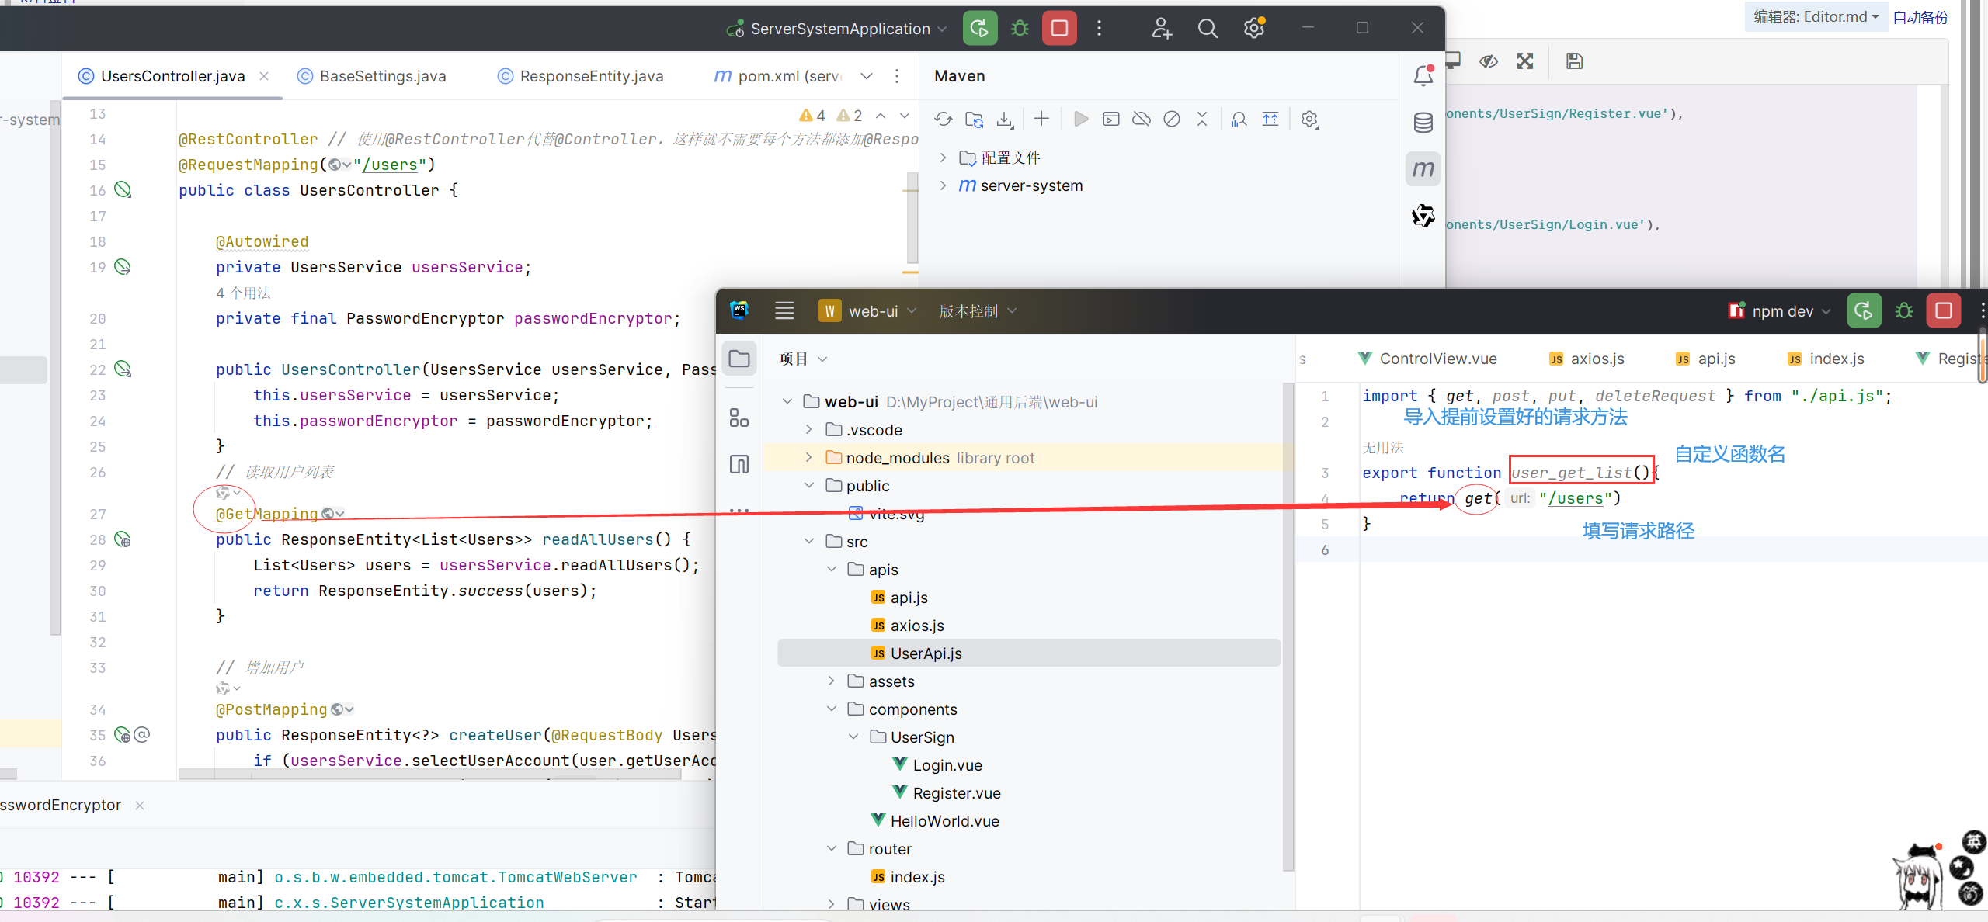The width and height of the screenshot is (1988, 922).
Task: Click gutter bean icon on line 16
Action: (123, 190)
